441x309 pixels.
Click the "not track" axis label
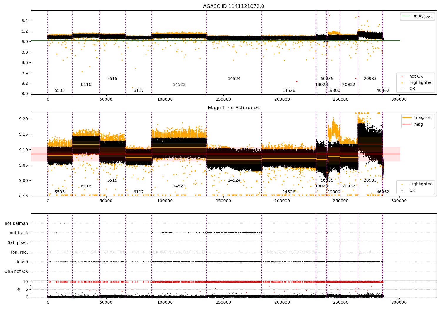(19, 233)
